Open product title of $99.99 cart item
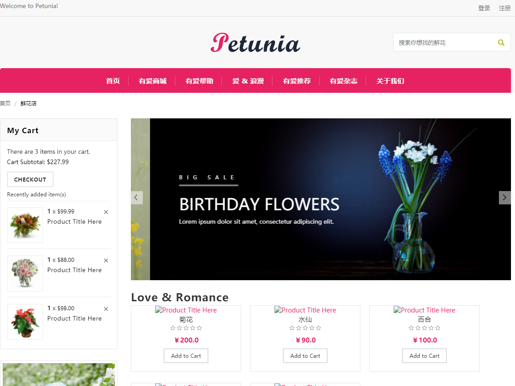 pyautogui.click(x=74, y=222)
